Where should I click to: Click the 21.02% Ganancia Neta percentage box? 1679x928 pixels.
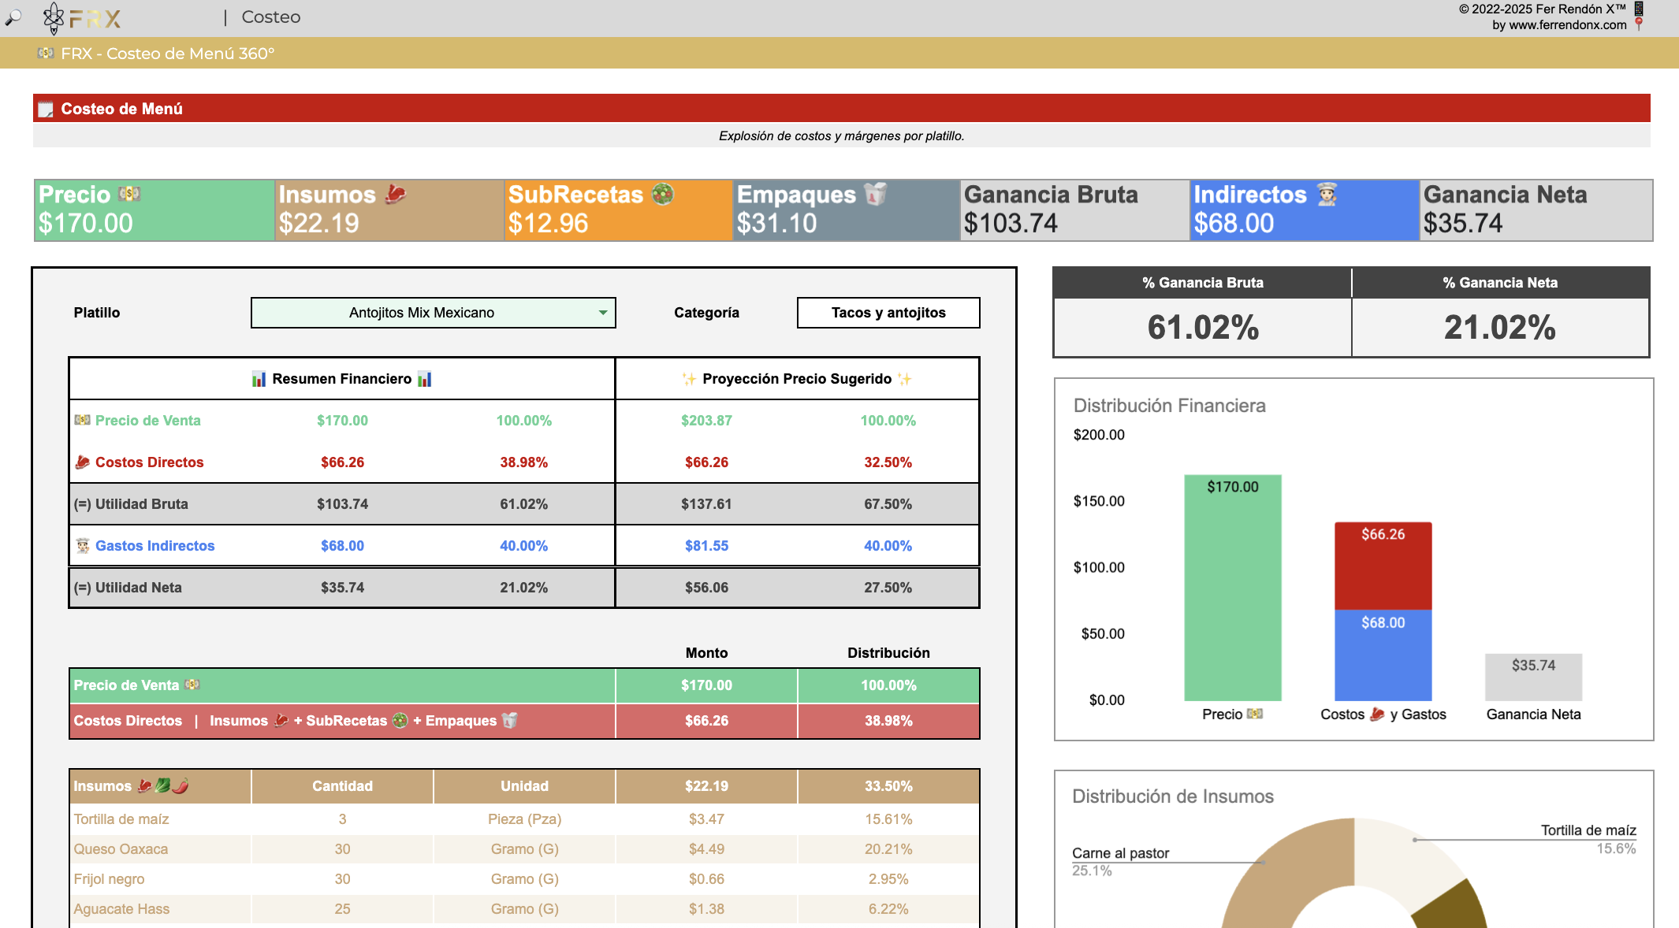pos(1500,327)
